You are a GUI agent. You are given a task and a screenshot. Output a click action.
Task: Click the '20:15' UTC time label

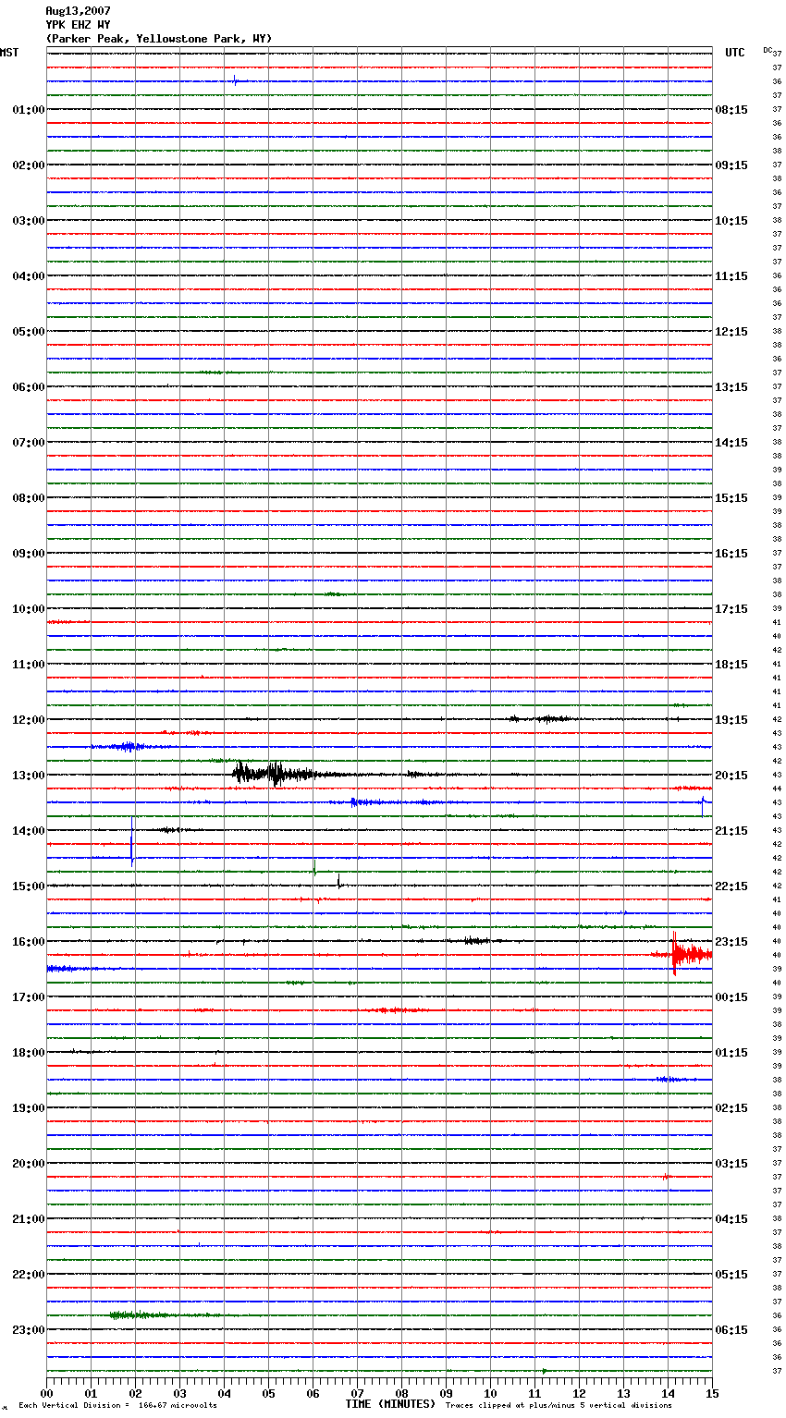point(731,776)
